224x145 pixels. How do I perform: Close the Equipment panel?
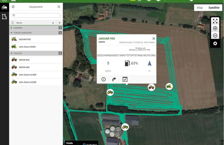click(x=59, y=7)
